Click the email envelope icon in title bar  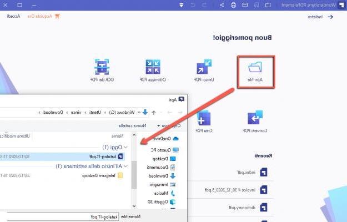click(245, 5)
